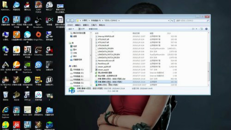
Task: Open the Organize dropdown in toolbar
Action: [x=71, y=29]
